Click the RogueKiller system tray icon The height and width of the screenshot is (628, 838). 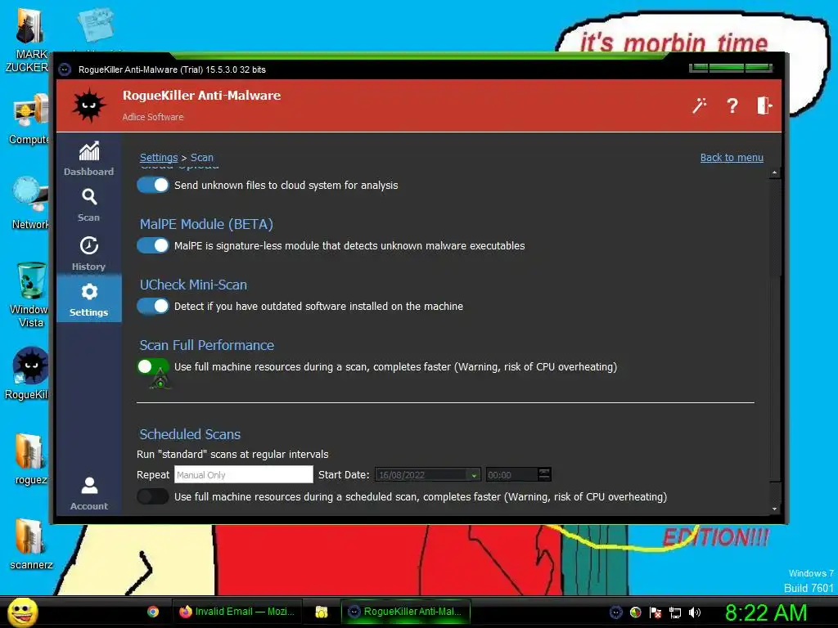click(x=615, y=612)
